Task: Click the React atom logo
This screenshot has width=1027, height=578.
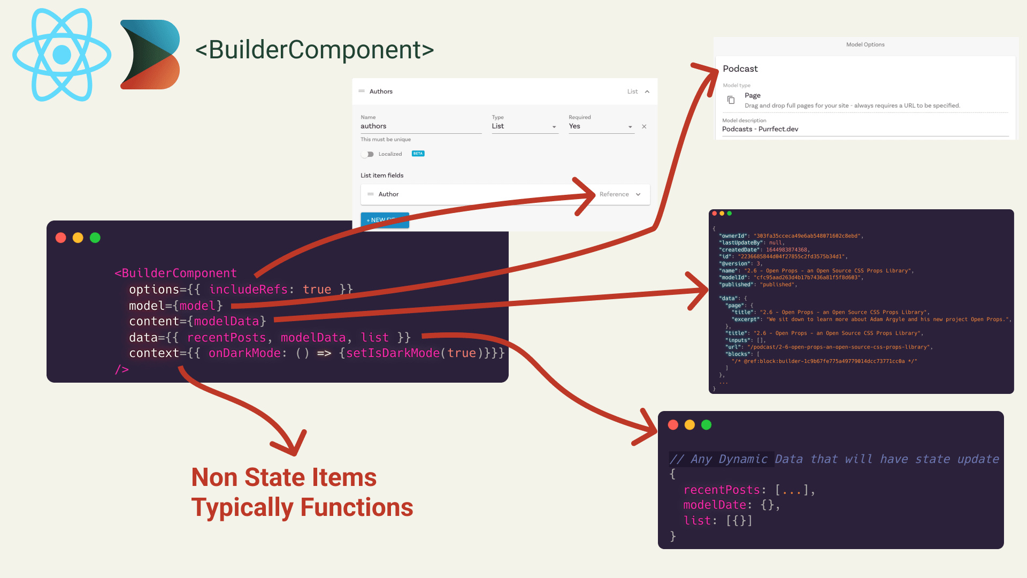Action: (62, 55)
